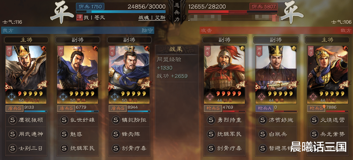Select 满宠 general portrait card
This screenshot has height=160, width=353.
[x=129, y=75]
